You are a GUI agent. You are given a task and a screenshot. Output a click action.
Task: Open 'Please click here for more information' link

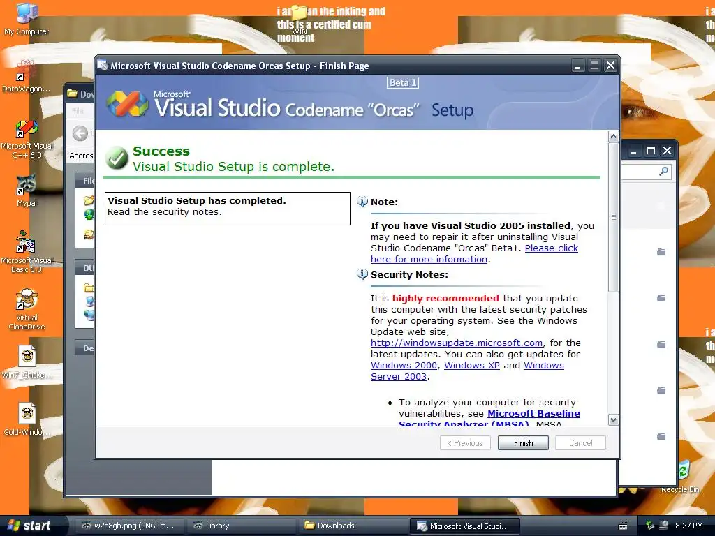(474, 254)
